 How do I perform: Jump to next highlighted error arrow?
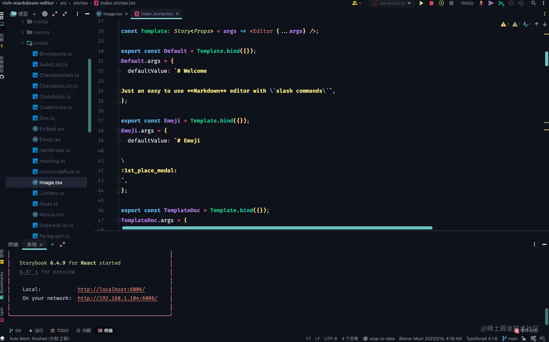(545, 24)
